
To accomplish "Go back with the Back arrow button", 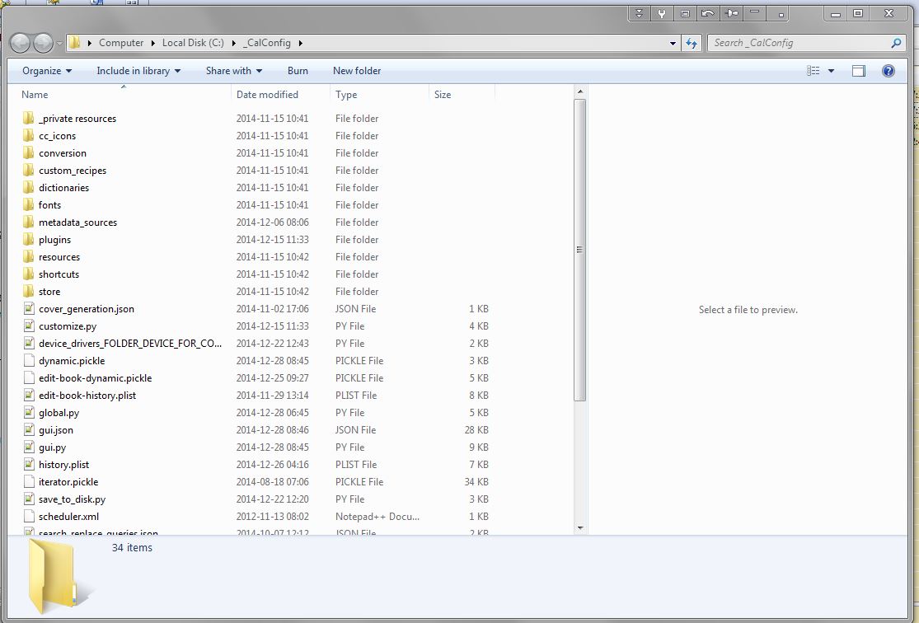I will 20,43.
